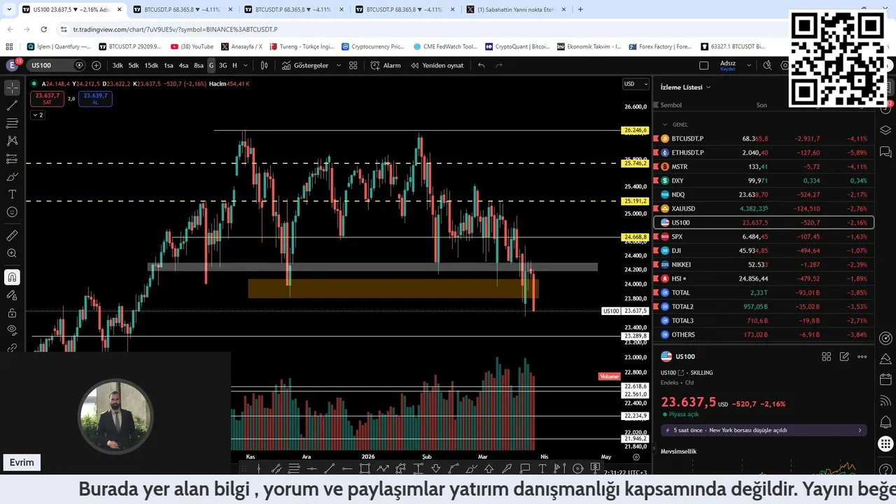Sort watchlist by the Sembol column
Screen dimensions: 896x504
click(671, 105)
